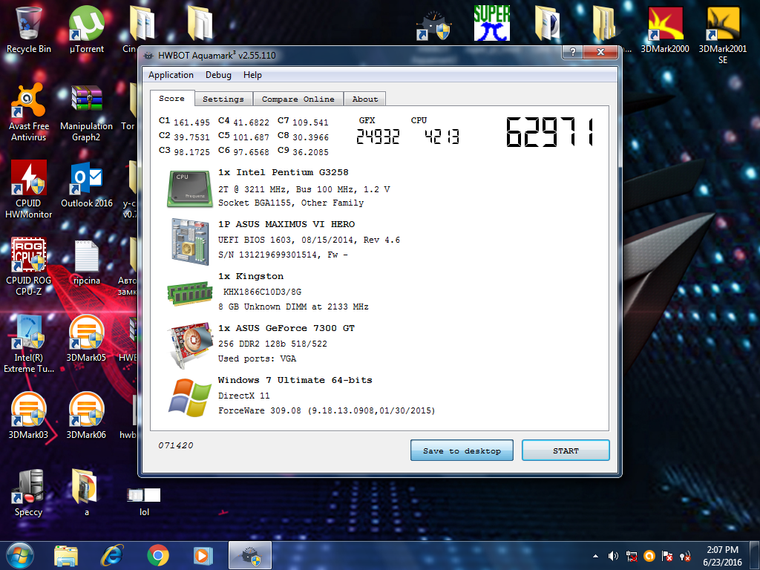
Task: Click the START benchmark button
Action: (x=566, y=451)
